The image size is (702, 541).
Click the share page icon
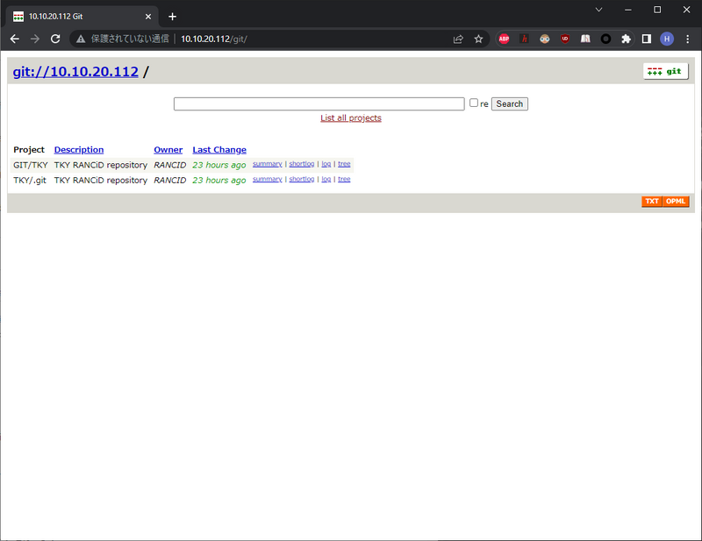pyautogui.click(x=458, y=39)
